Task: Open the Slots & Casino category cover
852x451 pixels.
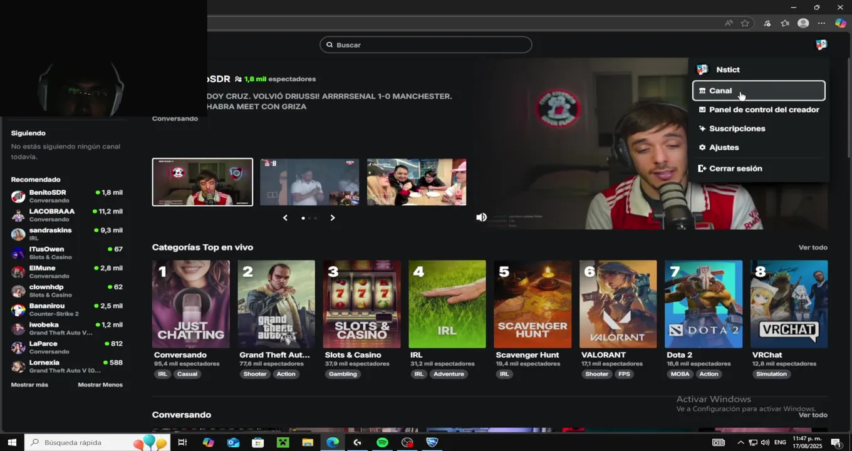Action: coord(361,304)
